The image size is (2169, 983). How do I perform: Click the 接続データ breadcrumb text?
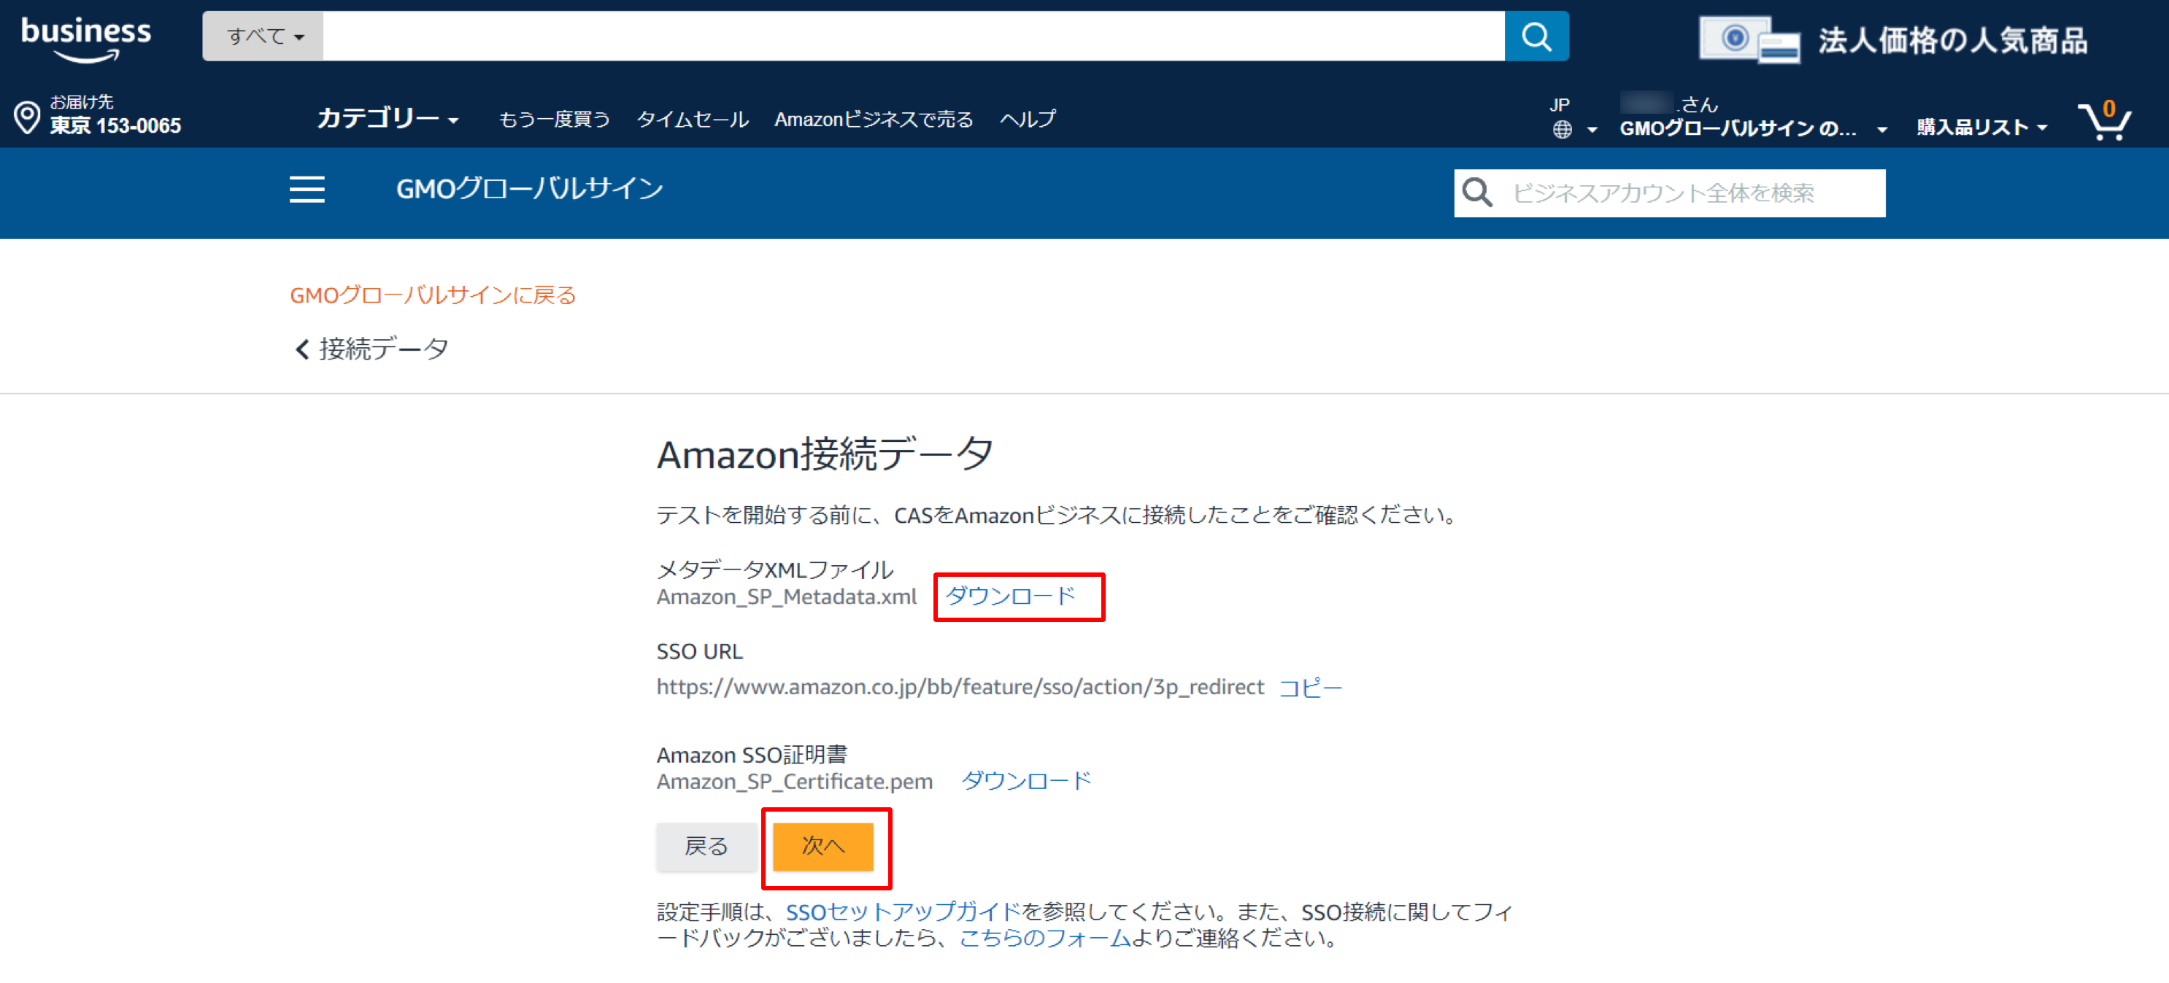click(383, 349)
